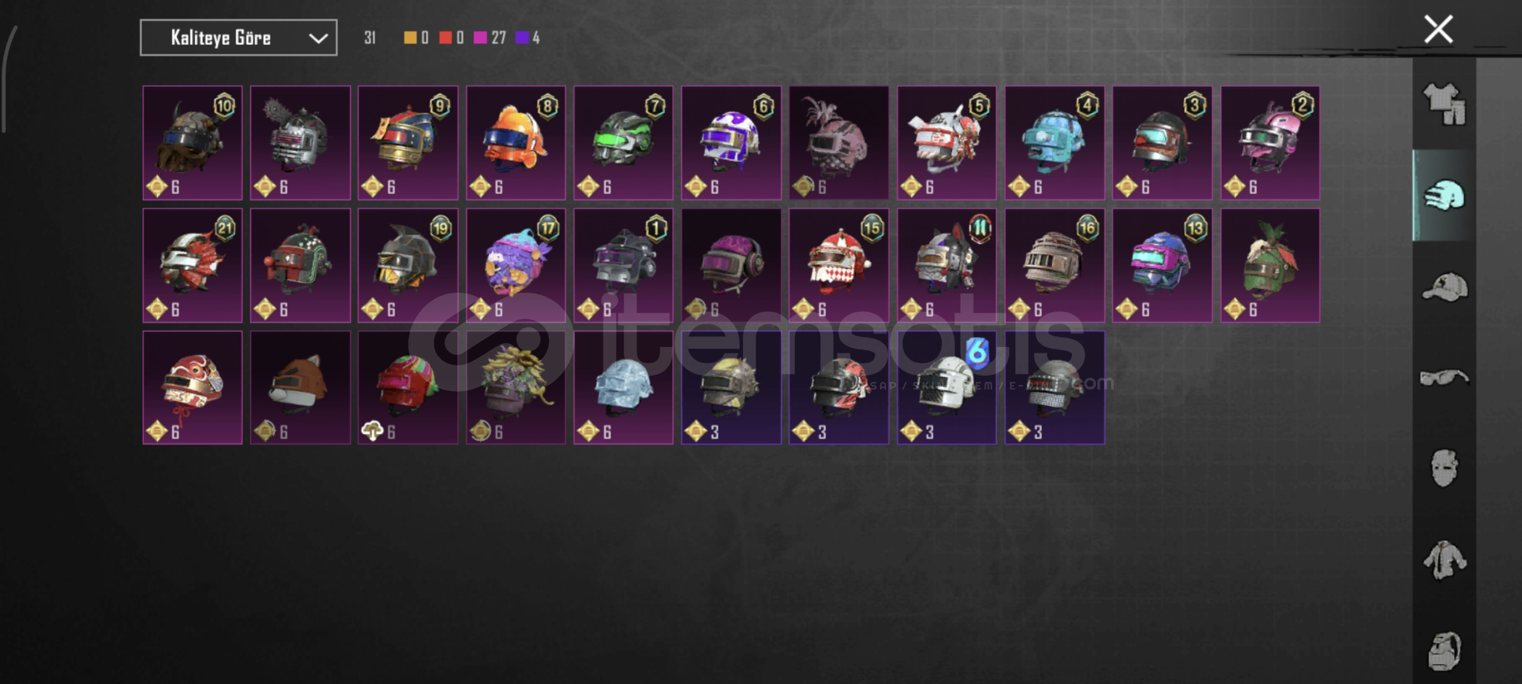
Task: Filter by the pink quality swatch showing 27
Action: [x=480, y=38]
